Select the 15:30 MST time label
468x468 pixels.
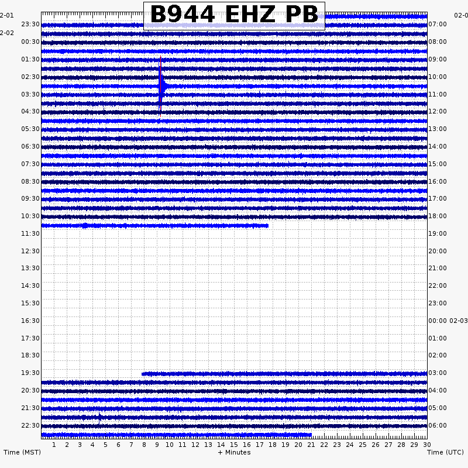[x=30, y=303]
